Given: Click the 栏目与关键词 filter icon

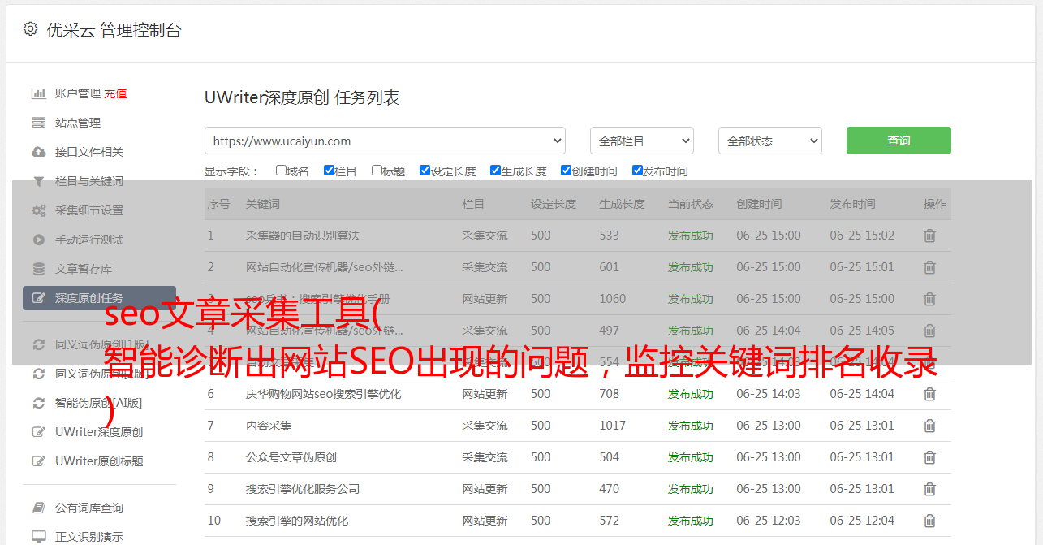Looking at the screenshot, I should pyautogui.click(x=38, y=181).
